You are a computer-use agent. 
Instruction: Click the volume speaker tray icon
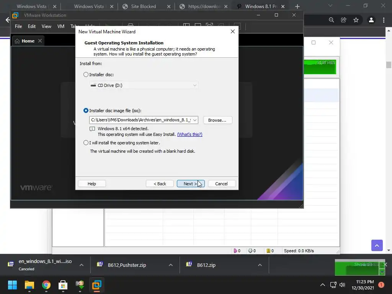(342, 285)
